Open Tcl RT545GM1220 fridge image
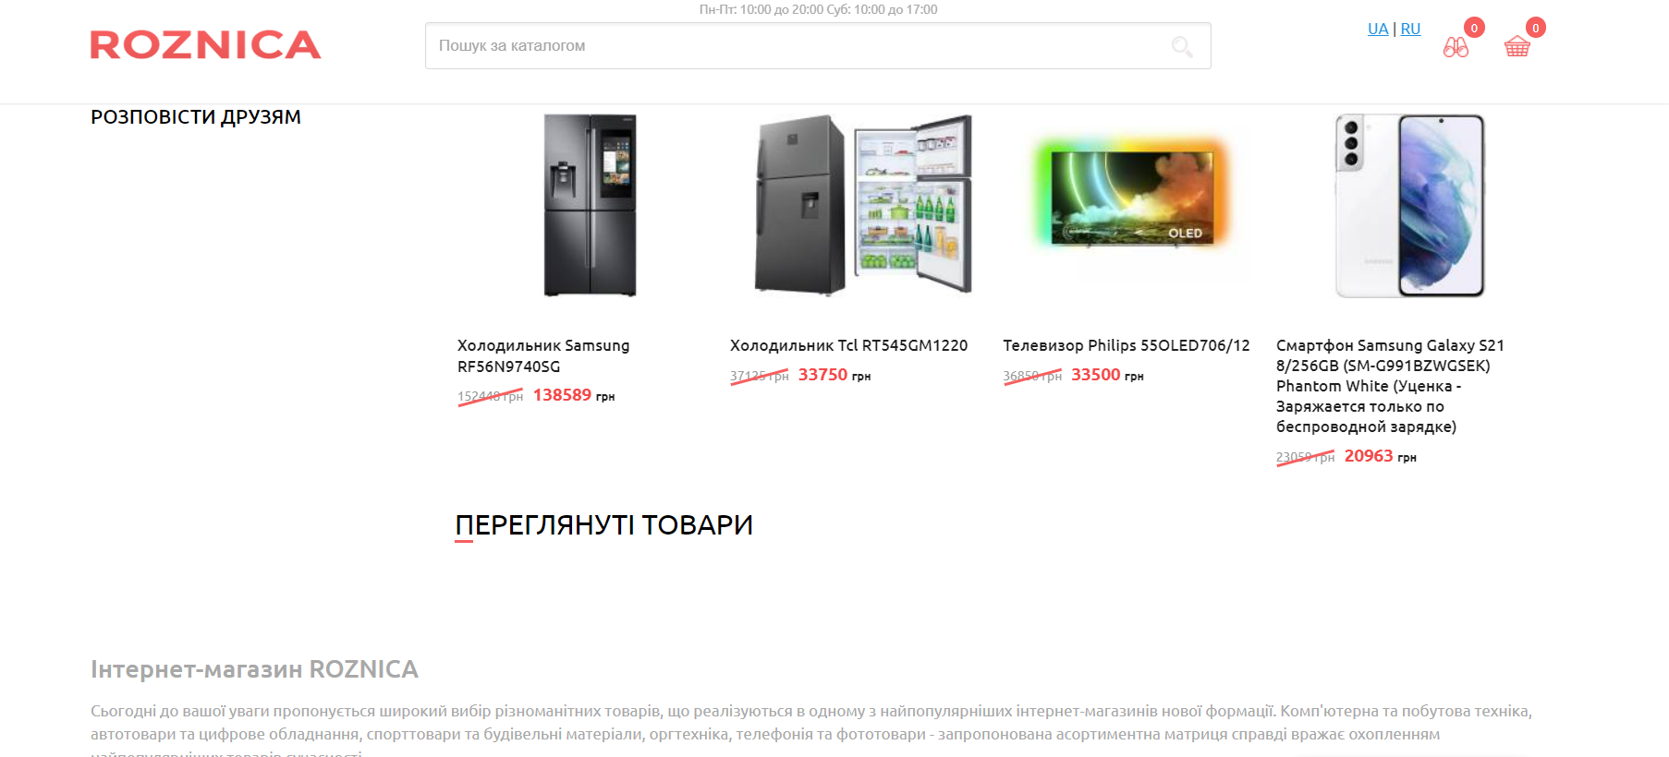 863,205
